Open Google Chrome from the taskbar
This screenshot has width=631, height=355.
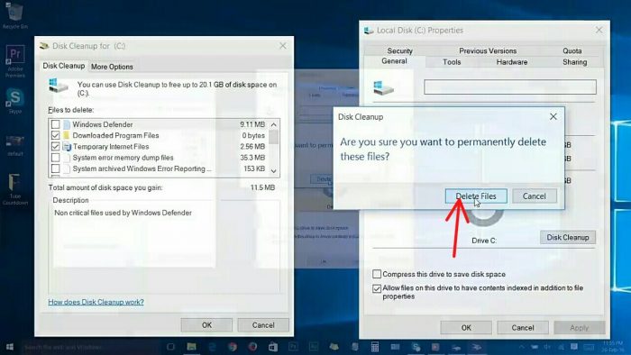233,347
